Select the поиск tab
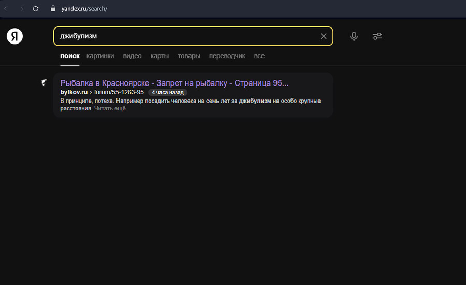 point(70,56)
